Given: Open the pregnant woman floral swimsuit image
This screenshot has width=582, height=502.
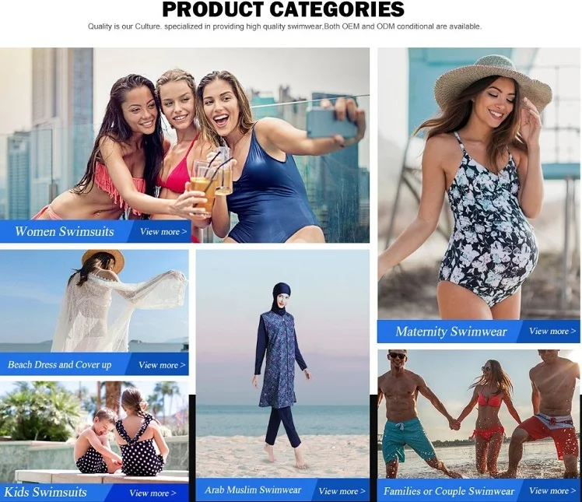Looking at the screenshot, I should [479, 184].
